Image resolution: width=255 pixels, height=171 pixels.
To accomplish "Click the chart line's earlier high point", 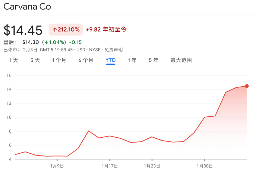I will (x=88, y=131).
